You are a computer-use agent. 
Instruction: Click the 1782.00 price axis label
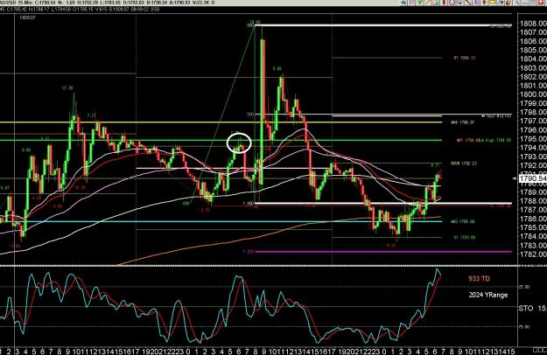[533, 254]
